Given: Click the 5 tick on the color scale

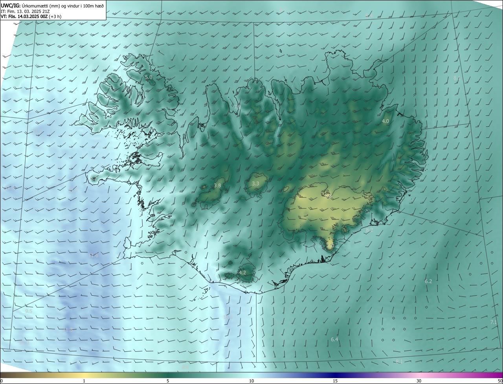Looking at the screenshot, I should tap(168, 381).
